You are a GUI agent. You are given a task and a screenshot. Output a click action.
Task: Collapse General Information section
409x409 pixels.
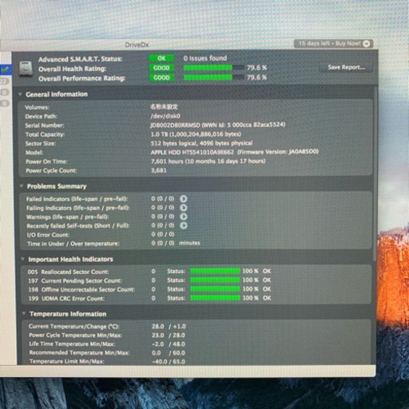(20, 94)
